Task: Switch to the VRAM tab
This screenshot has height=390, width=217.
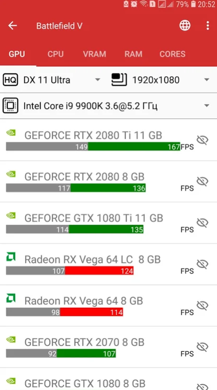Action: tap(95, 54)
